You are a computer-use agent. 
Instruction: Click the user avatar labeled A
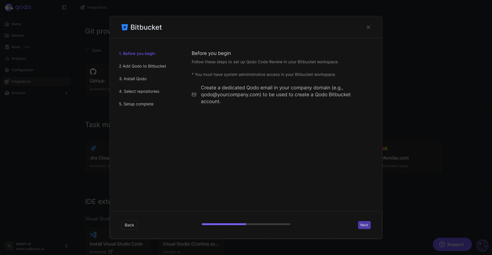(9, 246)
